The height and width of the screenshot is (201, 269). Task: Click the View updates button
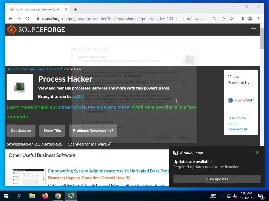coord(217,179)
